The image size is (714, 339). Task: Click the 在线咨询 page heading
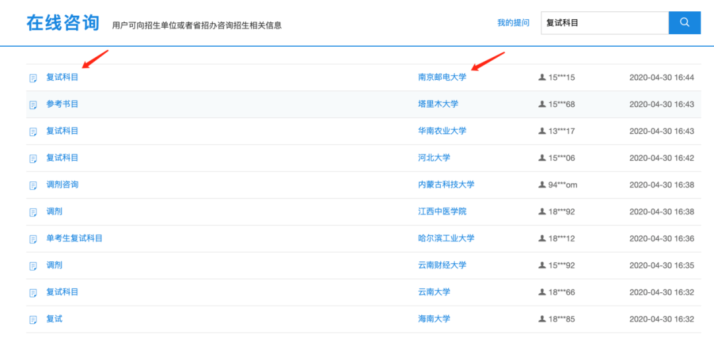click(x=63, y=23)
